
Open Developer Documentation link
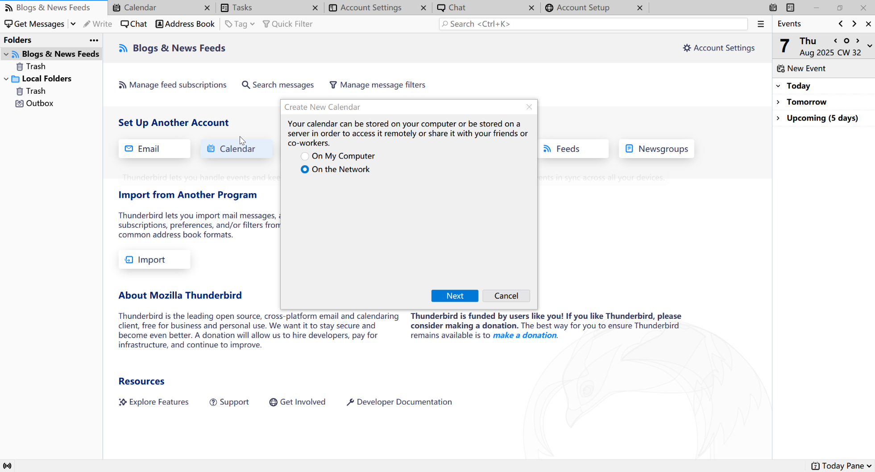(x=399, y=402)
